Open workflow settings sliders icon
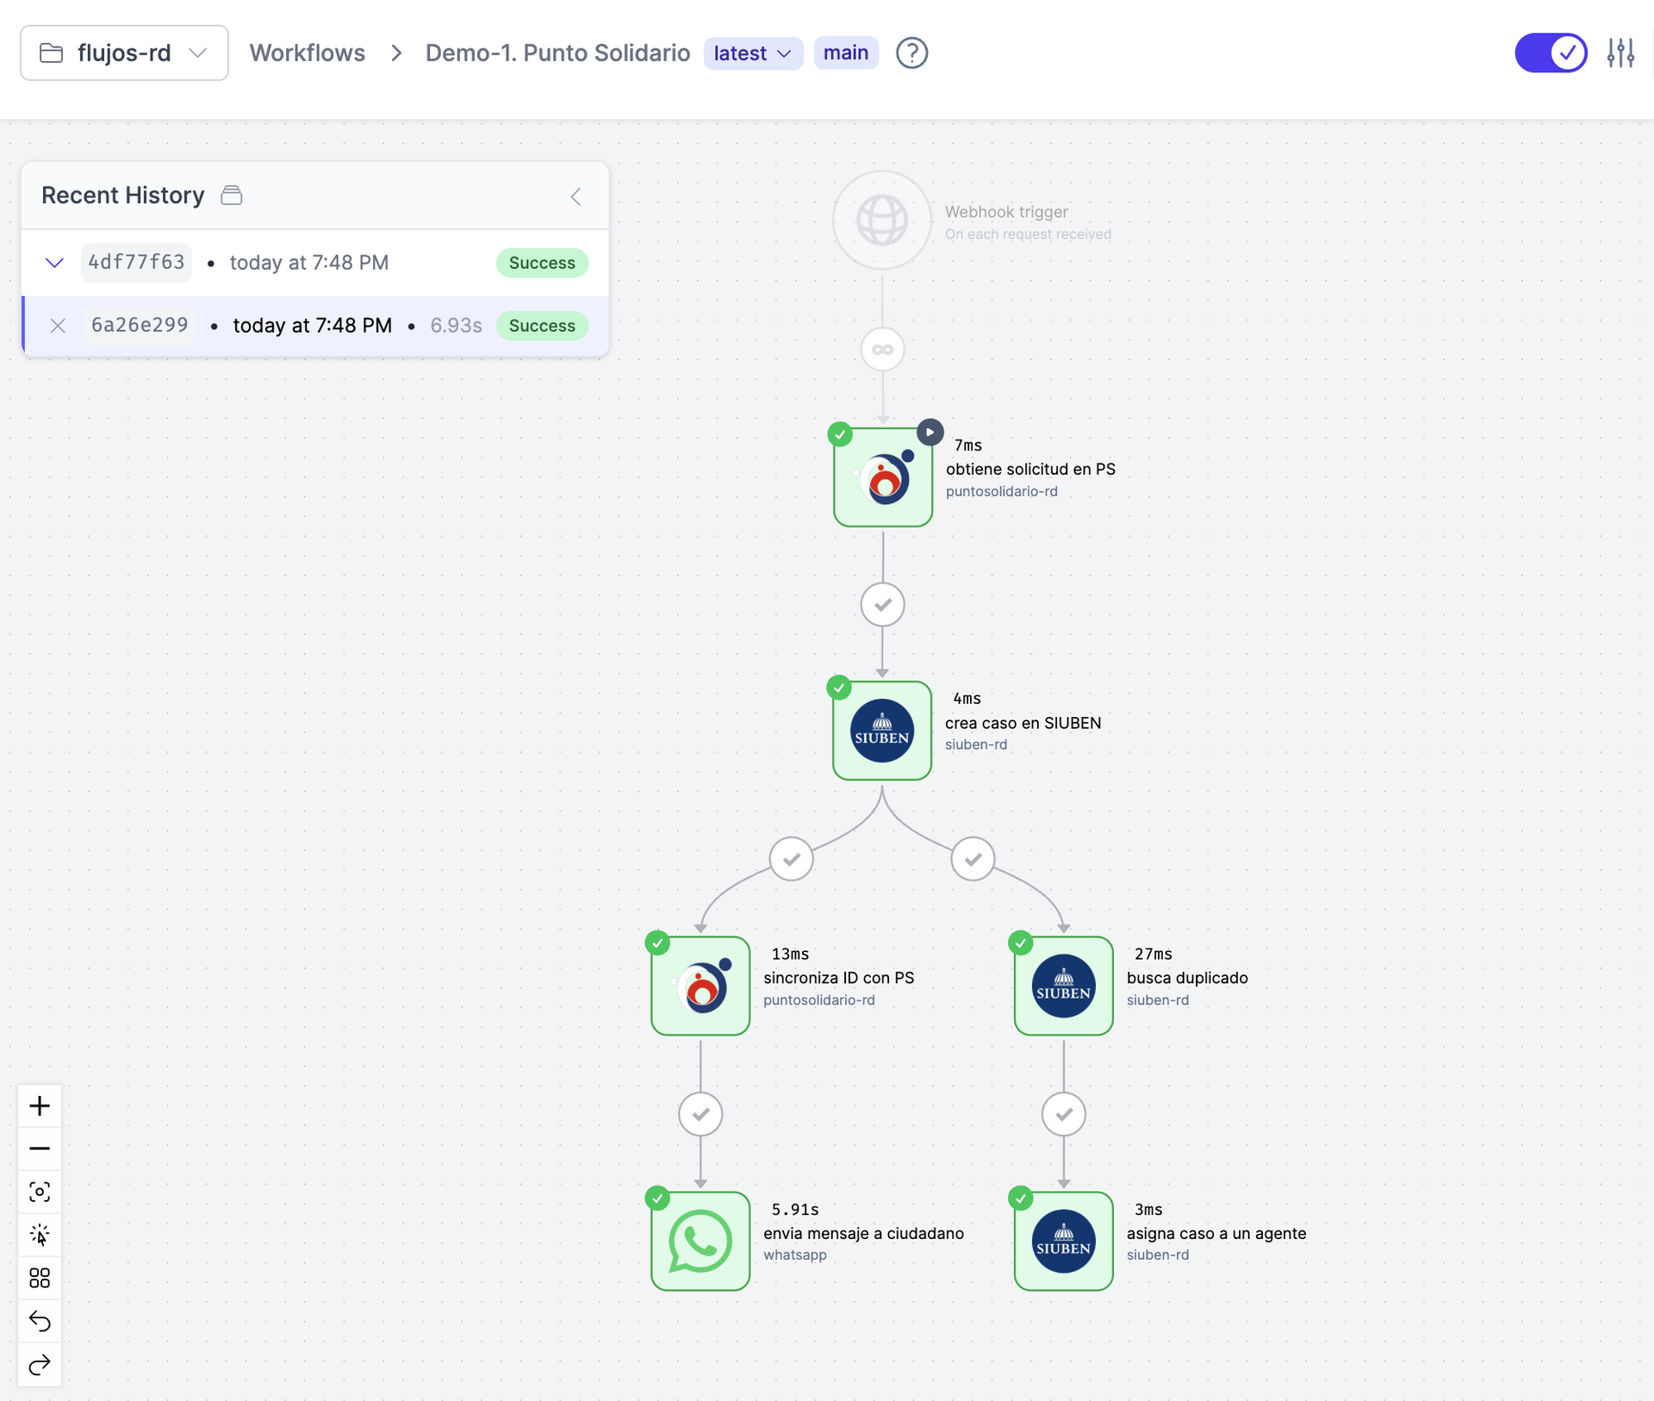 coord(1620,53)
